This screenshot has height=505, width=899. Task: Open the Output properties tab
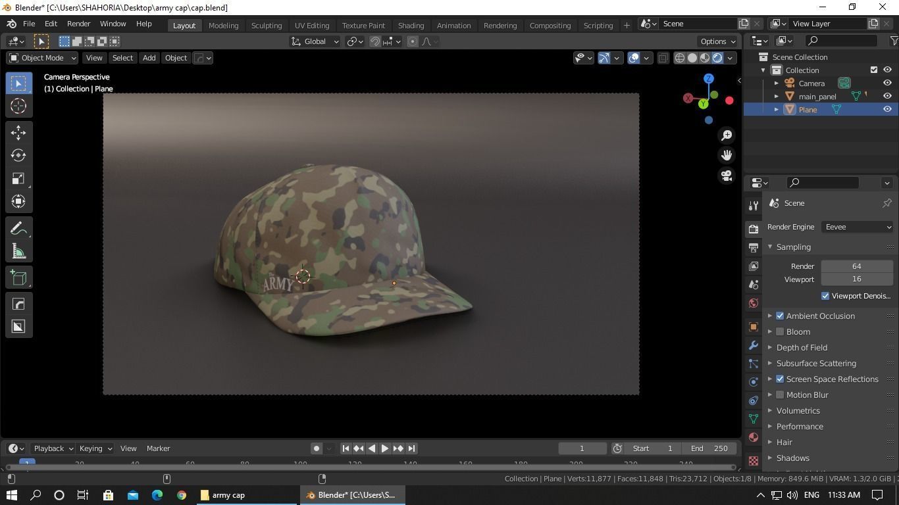pos(754,247)
